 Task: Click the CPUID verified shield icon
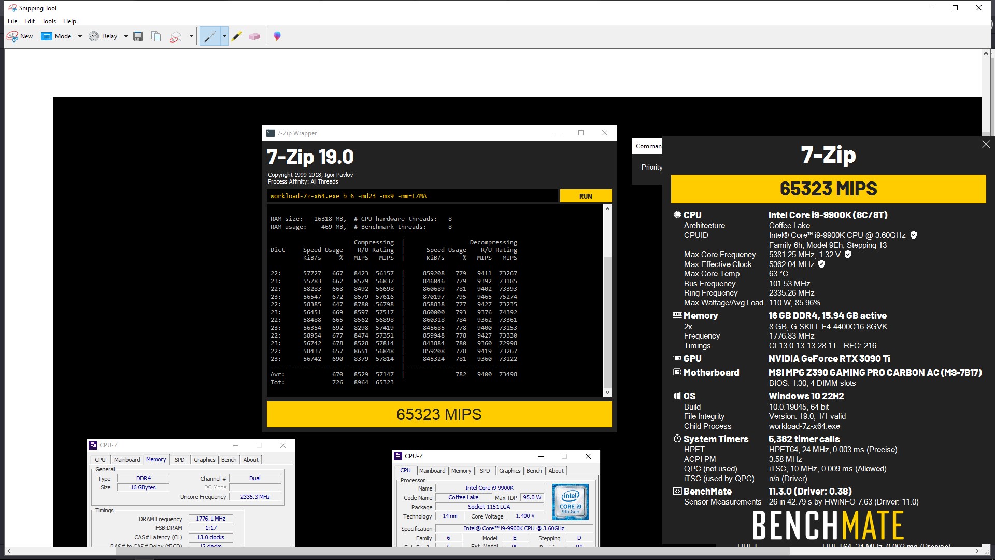pyautogui.click(x=914, y=235)
